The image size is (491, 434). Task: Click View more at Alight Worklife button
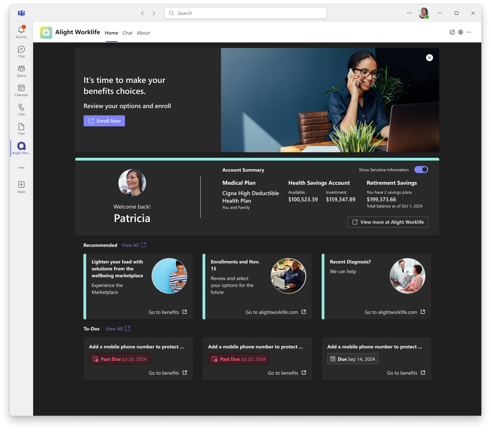coord(388,222)
